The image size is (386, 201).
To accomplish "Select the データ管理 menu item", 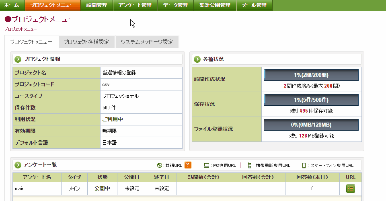I will 176,5.
